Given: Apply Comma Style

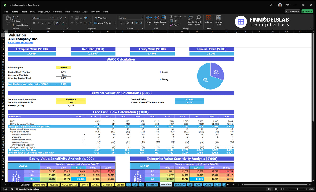Looking at the screenshot, I should coord(132,23).
